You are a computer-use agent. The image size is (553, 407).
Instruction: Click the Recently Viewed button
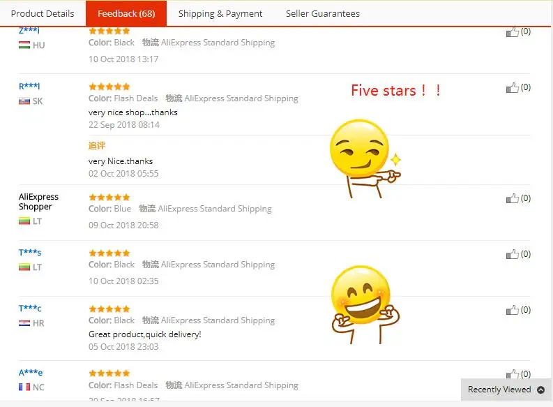[506, 390]
